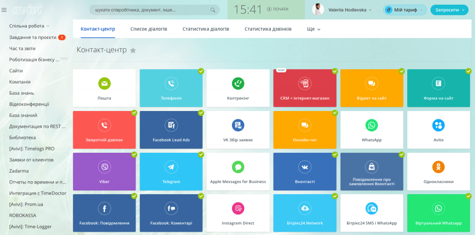Open Відеоконференції sidebar link
Screen dimensions: 475x235
[29, 104]
